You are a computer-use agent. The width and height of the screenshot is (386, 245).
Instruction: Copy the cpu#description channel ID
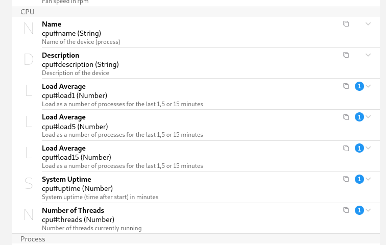[346, 55]
